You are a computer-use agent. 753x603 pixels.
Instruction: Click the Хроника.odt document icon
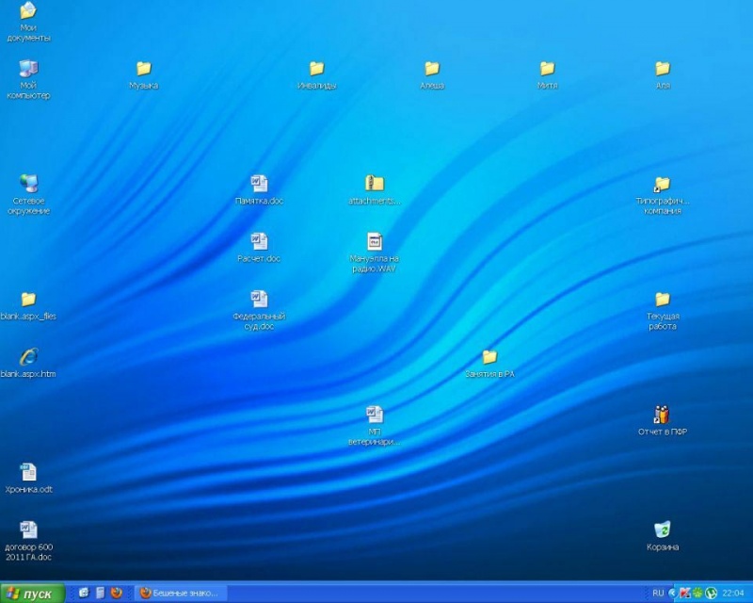point(28,473)
